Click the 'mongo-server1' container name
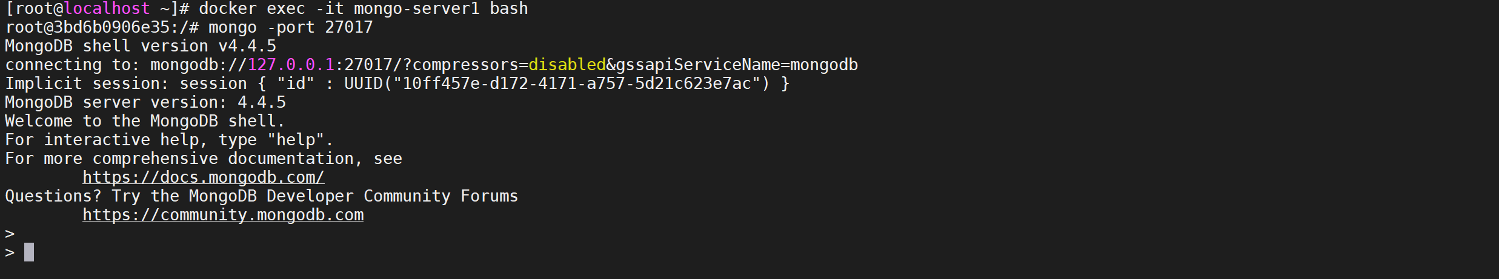 coord(417,8)
